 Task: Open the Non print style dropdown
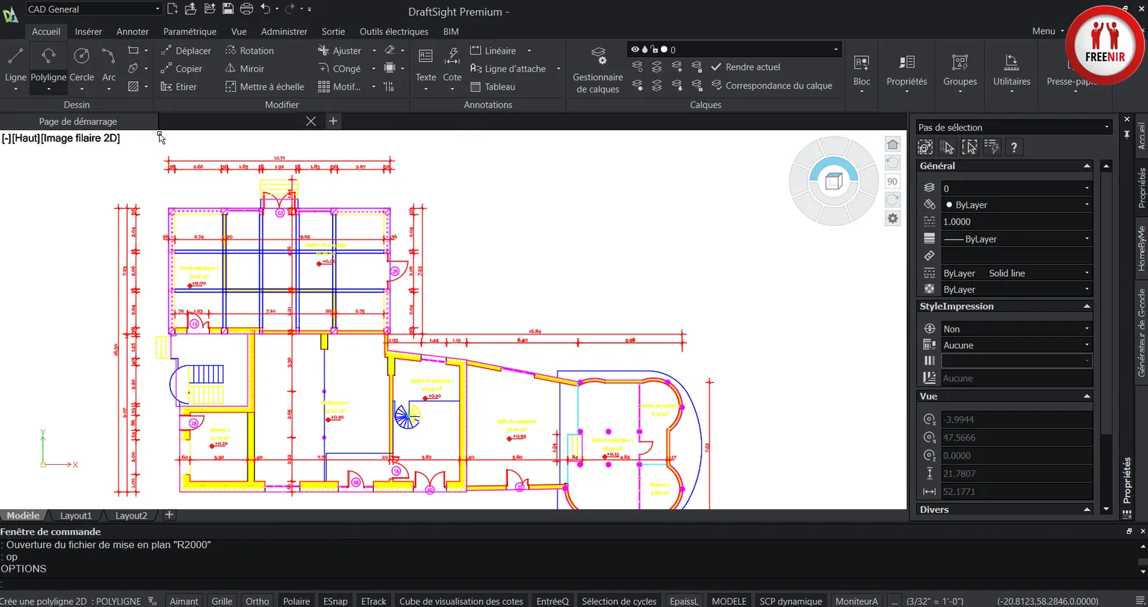click(1017, 329)
